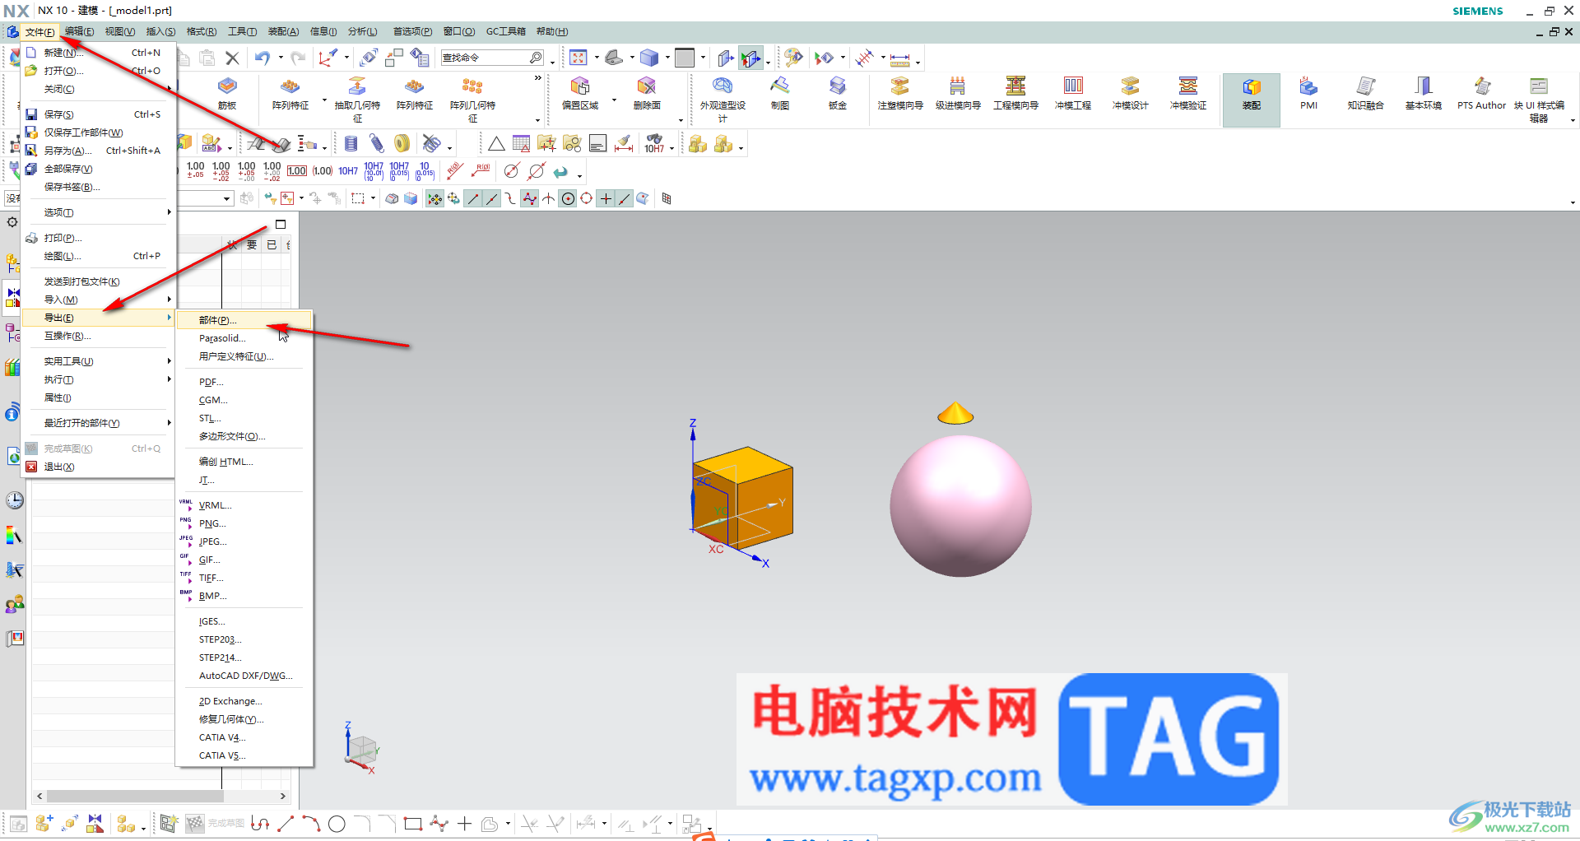
Task: Open the GC工具箱 menu
Action: click(505, 31)
